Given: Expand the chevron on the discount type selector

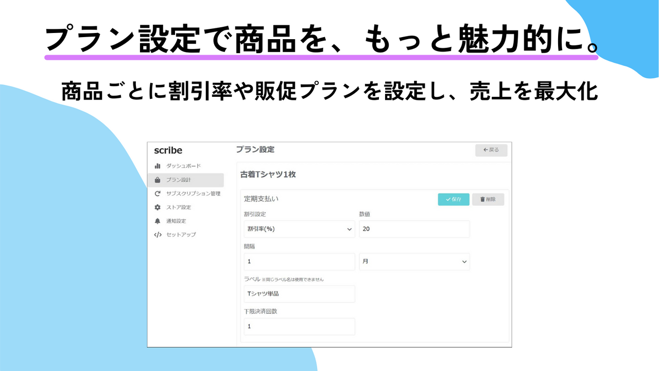Looking at the screenshot, I should click(349, 229).
